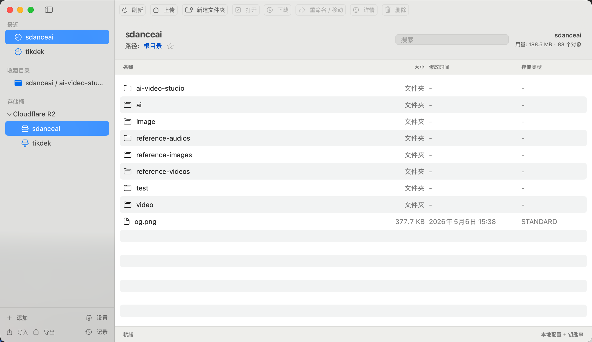Favorite this path using the star icon
The image size is (592, 342).
(170, 46)
